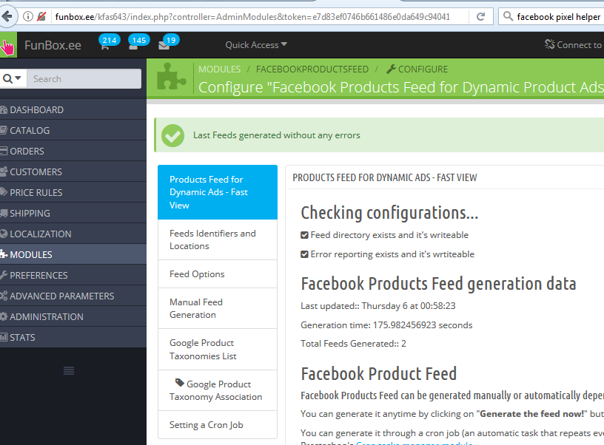Focus the sidebar Search input field

click(84, 79)
